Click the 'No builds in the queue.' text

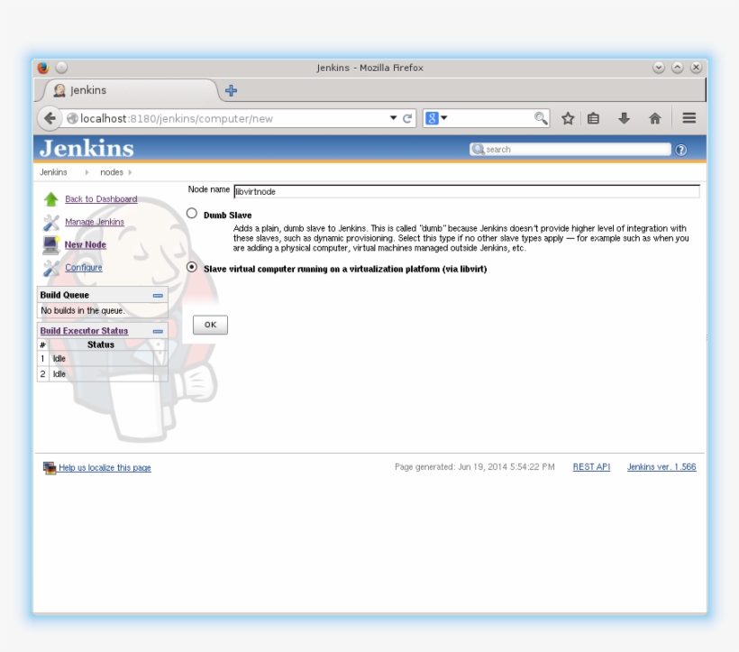pyautogui.click(x=83, y=311)
